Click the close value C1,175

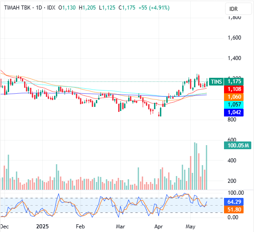click(x=127, y=8)
